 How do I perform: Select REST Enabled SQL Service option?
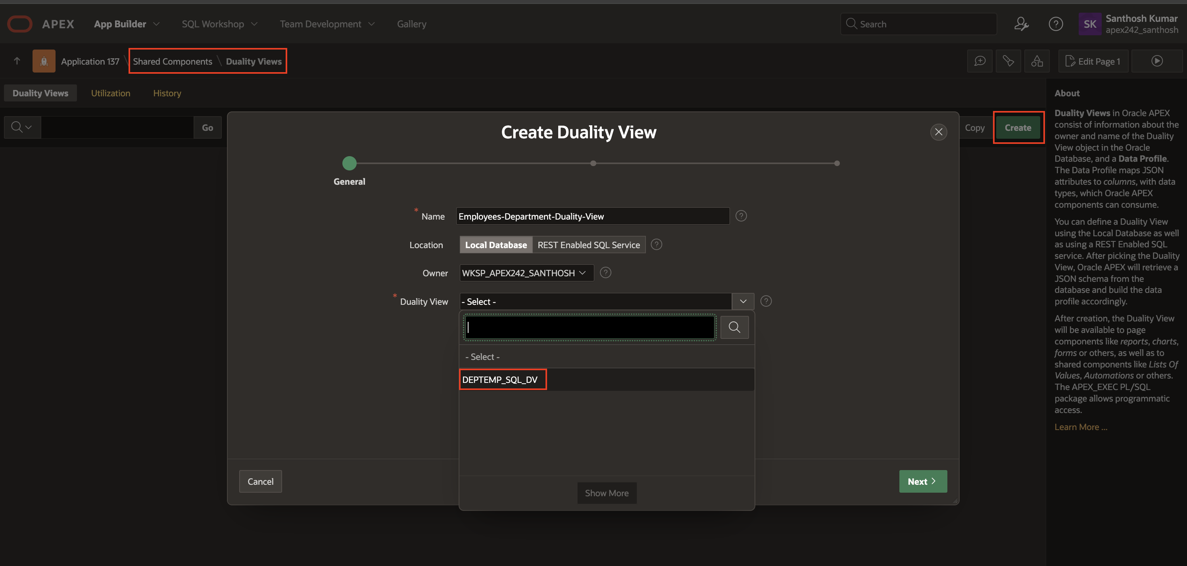588,245
